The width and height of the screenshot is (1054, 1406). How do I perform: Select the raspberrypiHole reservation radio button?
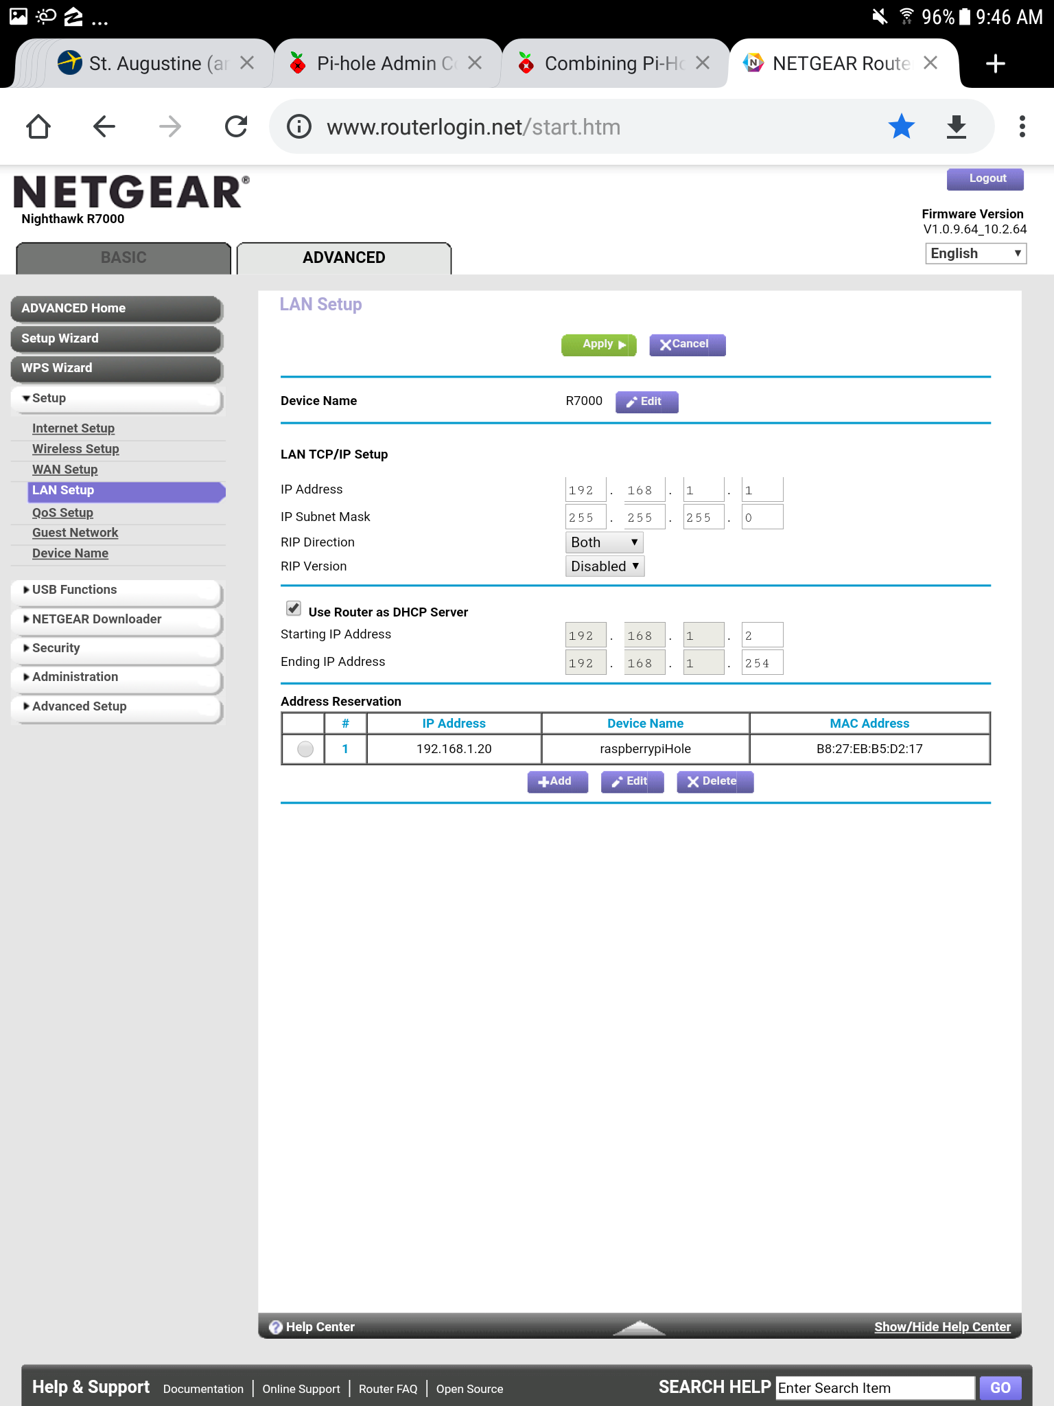305,749
